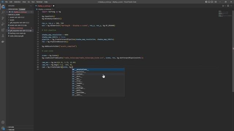Open the Testing view in activity bar

pyautogui.click(x=3, y=36)
